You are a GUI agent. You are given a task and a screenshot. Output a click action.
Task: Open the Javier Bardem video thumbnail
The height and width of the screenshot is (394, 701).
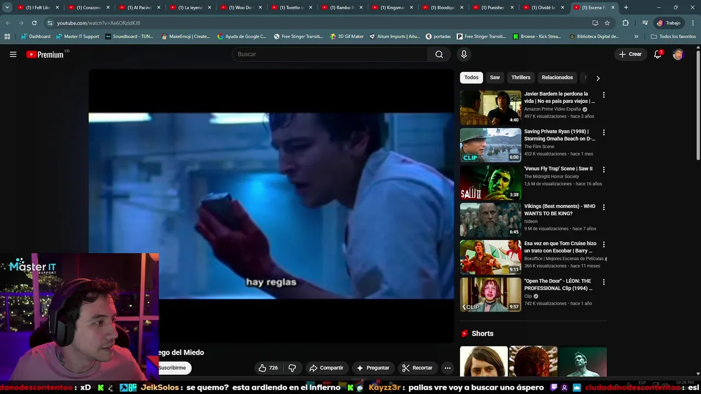491,108
